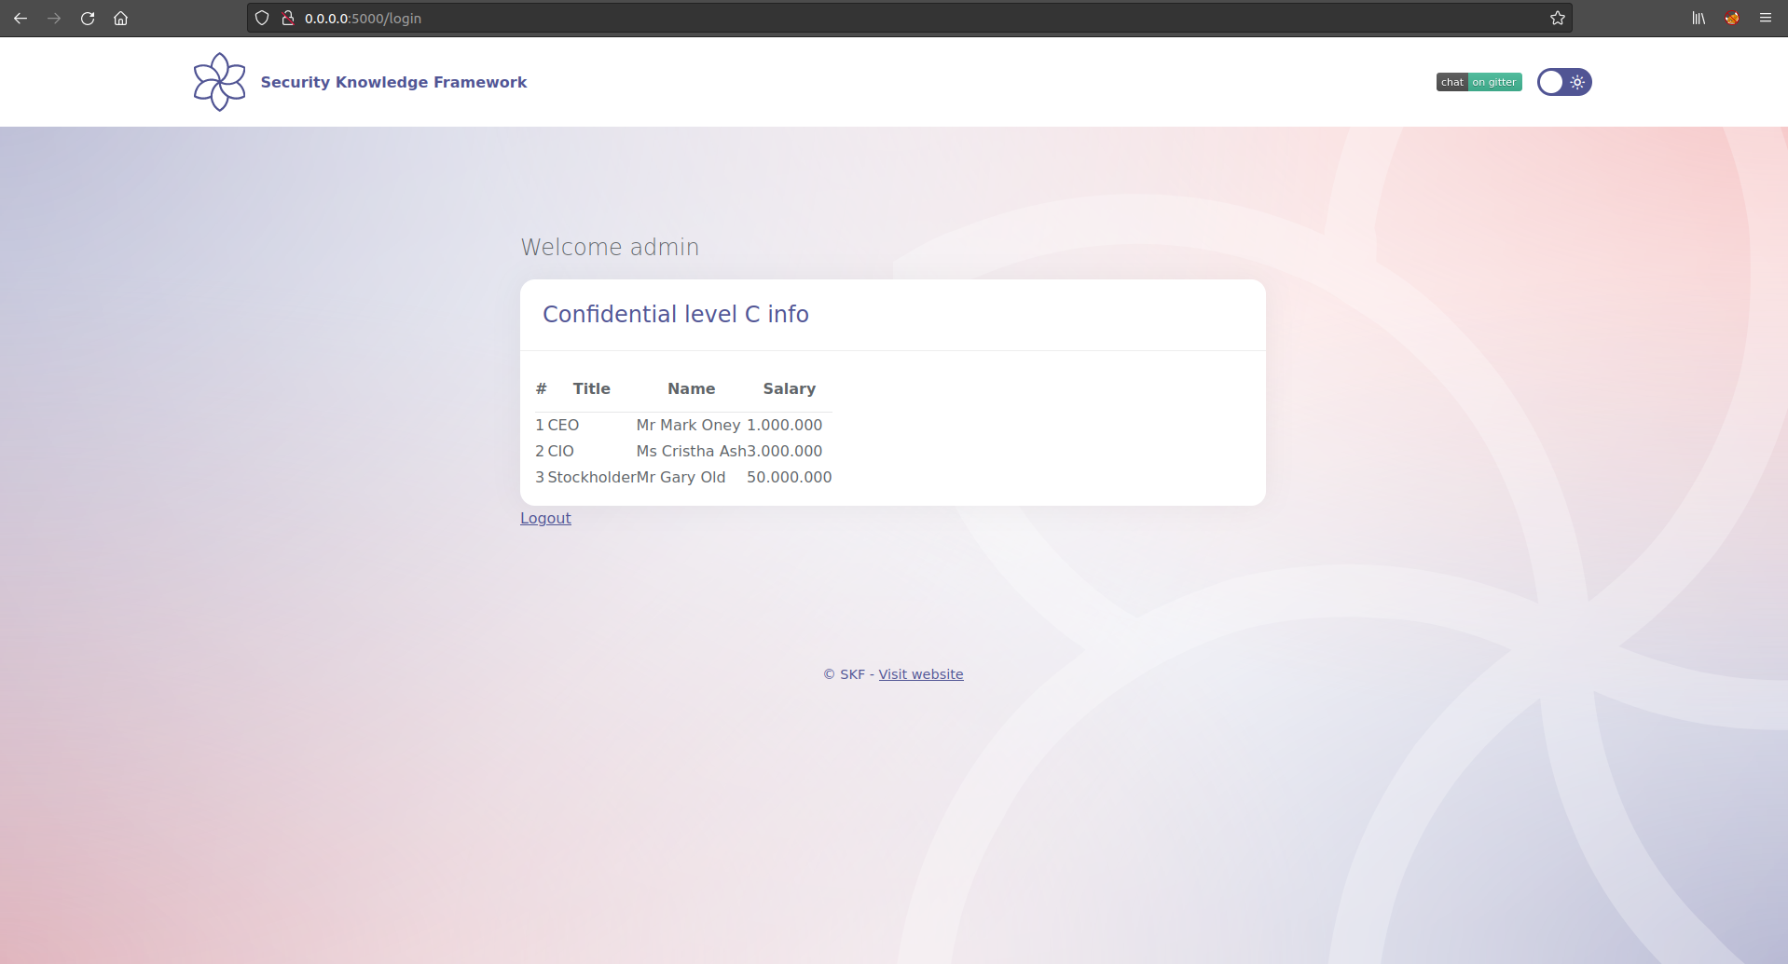This screenshot has height=964, width=1788.
Task: View site connection info via the padlock icon
Action: 288,18
